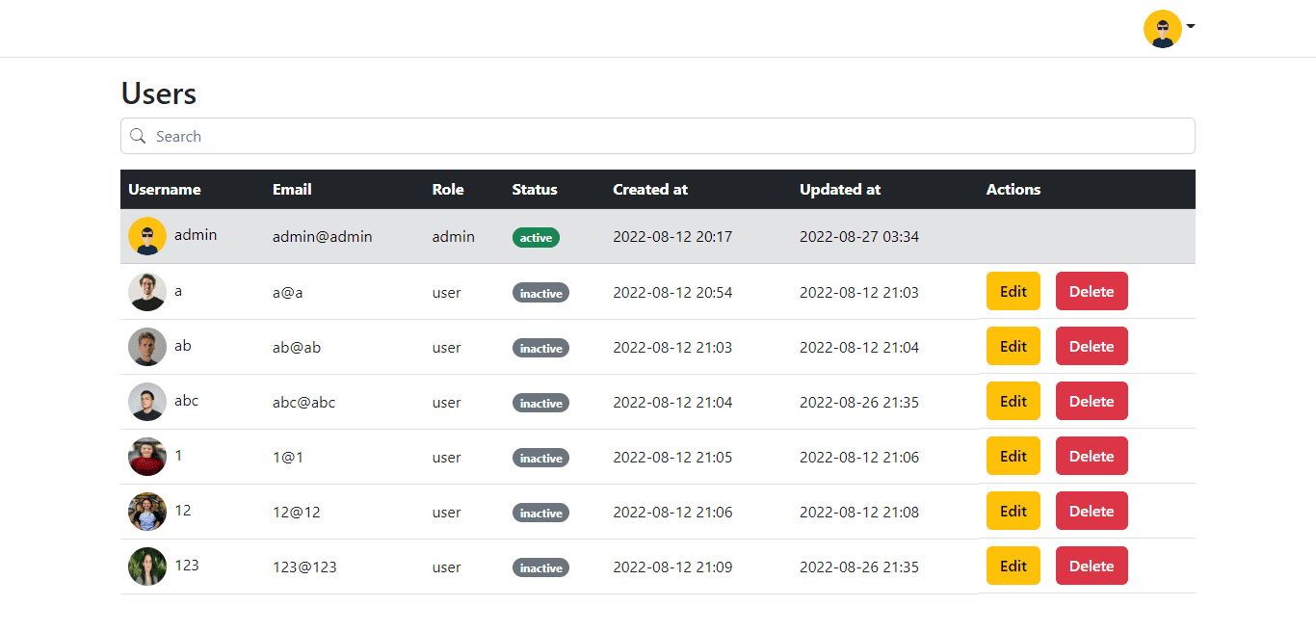The image size is (1316, 633).
Task: Edit user 'a'
Action: pos(1013,291)
